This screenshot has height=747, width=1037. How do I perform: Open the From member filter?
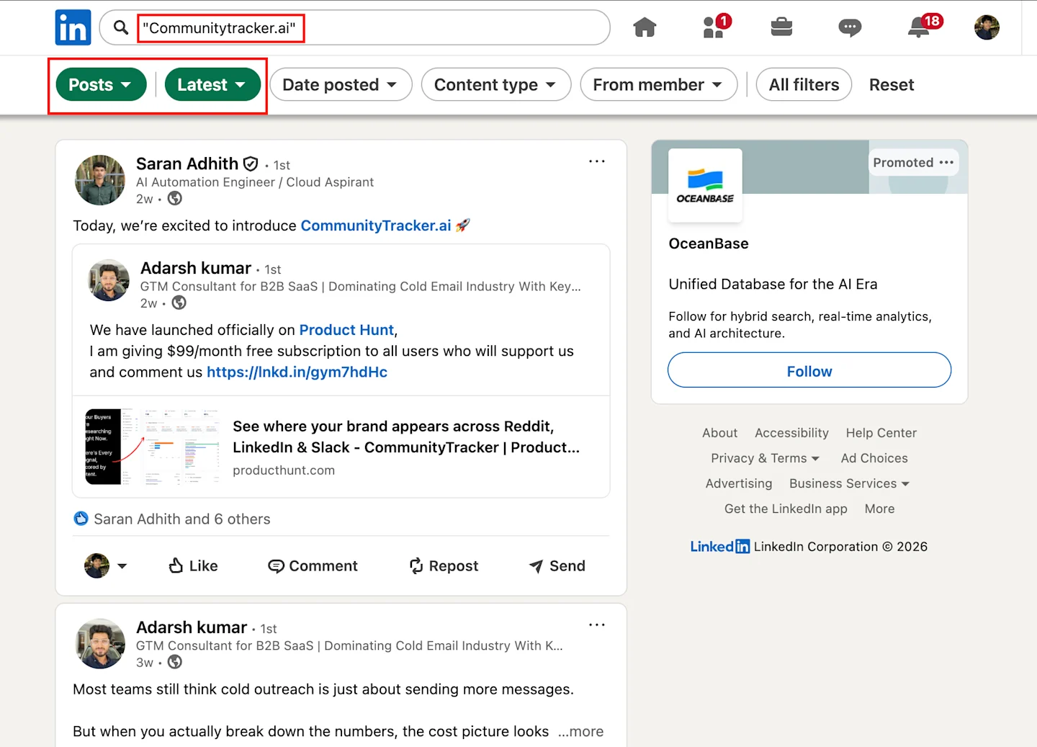pos(659,85)
